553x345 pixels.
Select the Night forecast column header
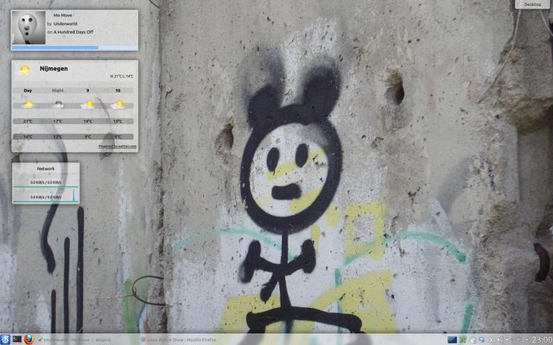pos(58,91)
